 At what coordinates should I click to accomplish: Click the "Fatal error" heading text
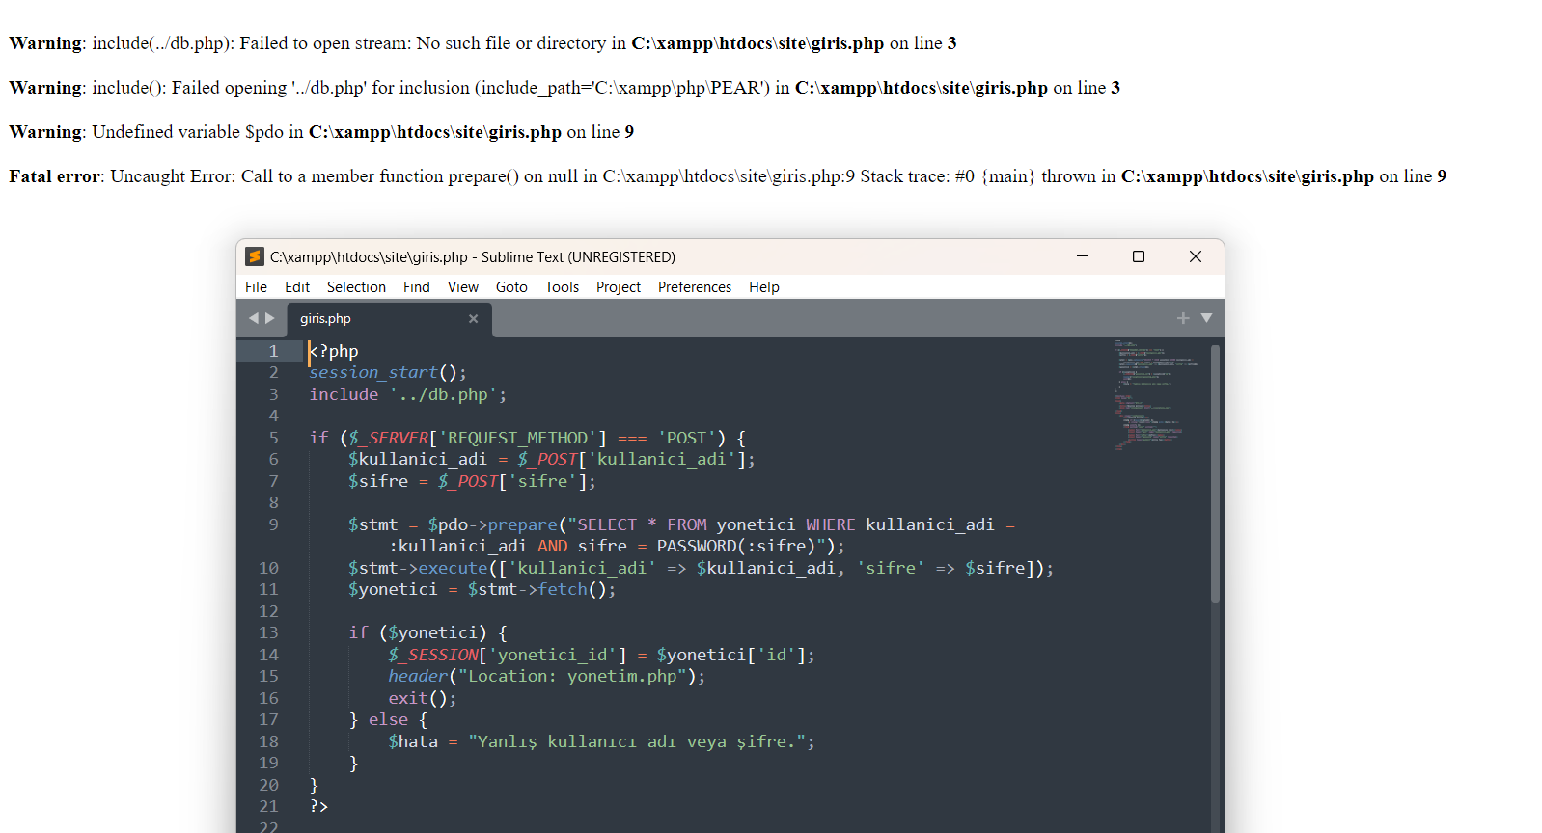(x=55, y=176)
